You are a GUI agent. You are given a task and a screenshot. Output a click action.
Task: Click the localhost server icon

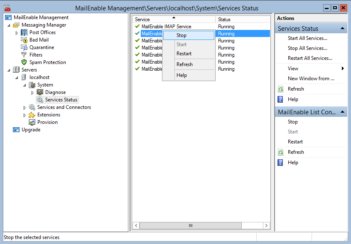point(24,77)
